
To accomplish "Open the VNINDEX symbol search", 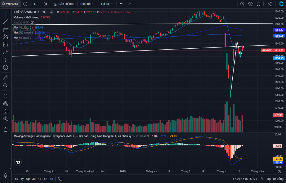I will [10, 4].
